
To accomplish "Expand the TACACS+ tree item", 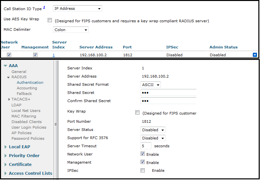I will pyautogui.click(x=9, y=99).
